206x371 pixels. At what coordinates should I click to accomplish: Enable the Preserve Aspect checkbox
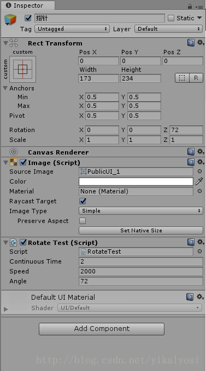83,221
